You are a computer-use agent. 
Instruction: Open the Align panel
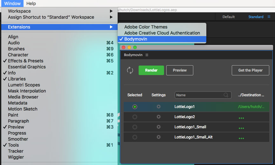click(59, 37)
